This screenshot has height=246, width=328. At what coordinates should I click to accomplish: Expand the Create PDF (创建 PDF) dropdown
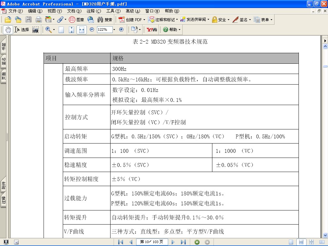pos(144,20)
